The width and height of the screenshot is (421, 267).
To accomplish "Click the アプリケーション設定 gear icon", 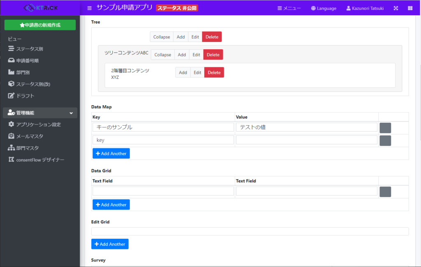I will [x=11, y=124].
